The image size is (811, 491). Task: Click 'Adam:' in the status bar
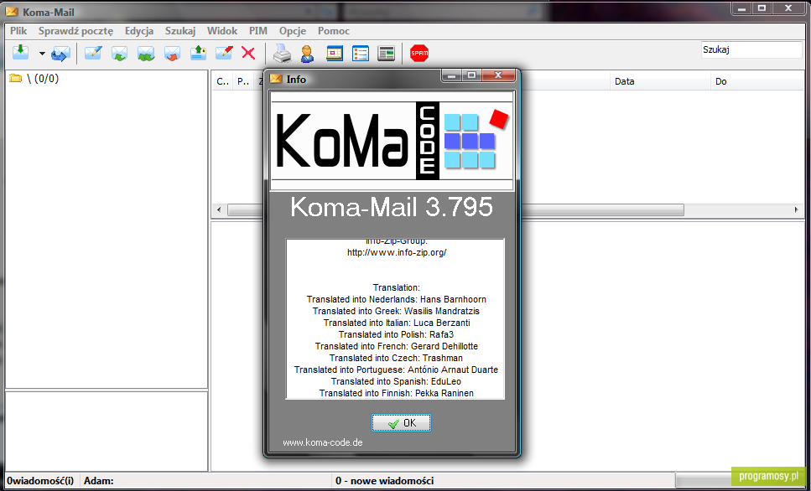coord(99,481)
